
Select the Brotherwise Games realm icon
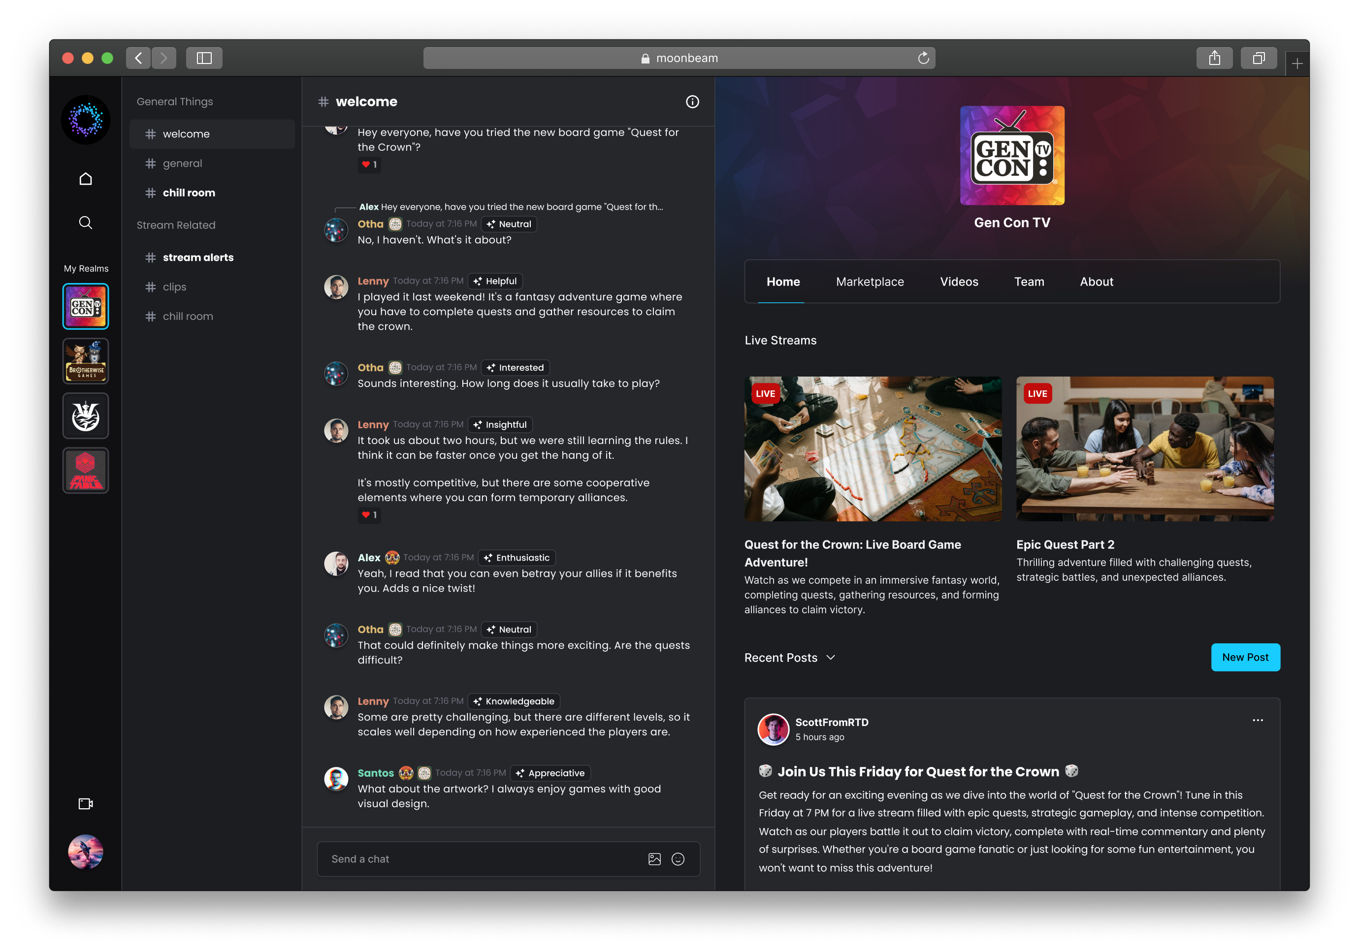(86, 361)
